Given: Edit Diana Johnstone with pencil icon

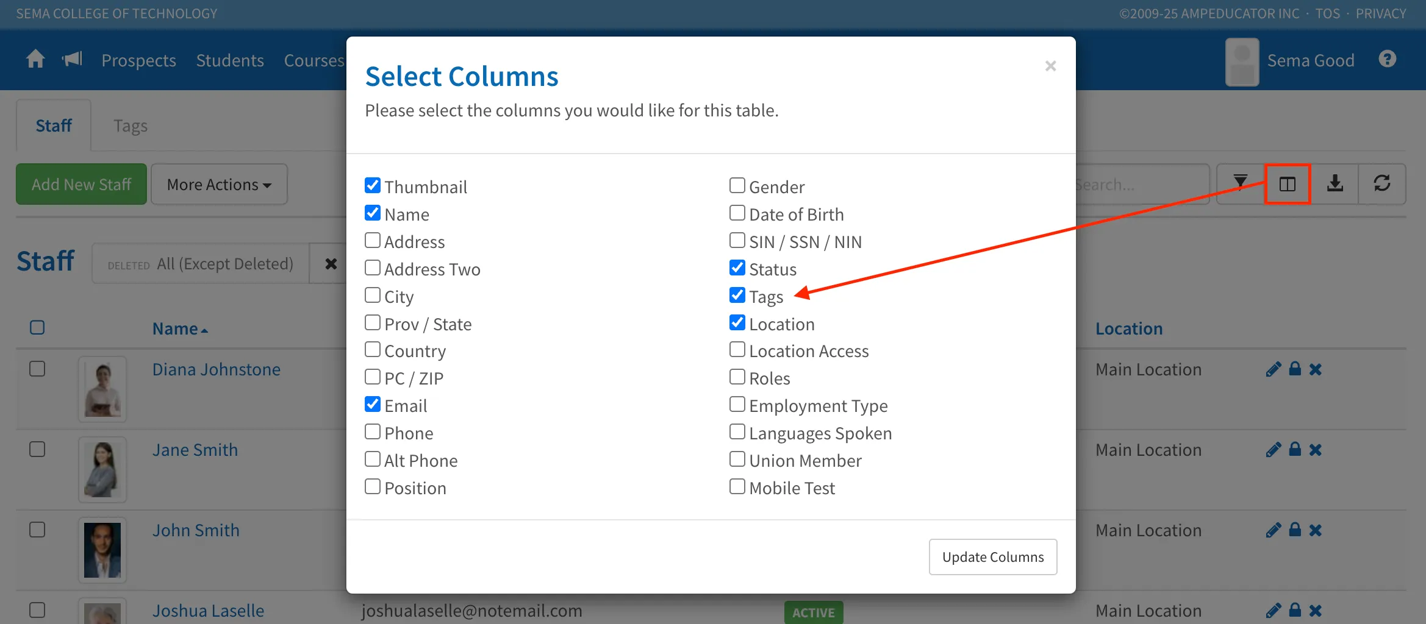Looking at the screenshot, I should coord(1273,369).
